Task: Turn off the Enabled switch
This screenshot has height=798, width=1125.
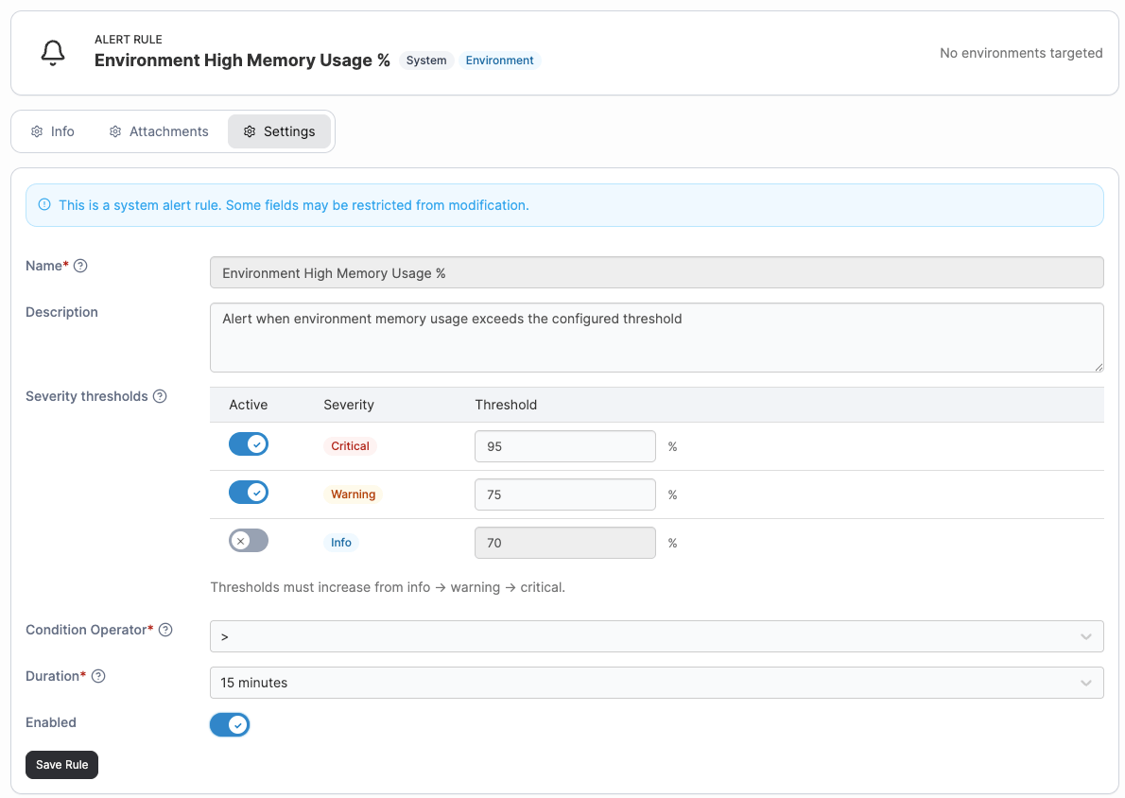Action: click(x=230, y=725)
